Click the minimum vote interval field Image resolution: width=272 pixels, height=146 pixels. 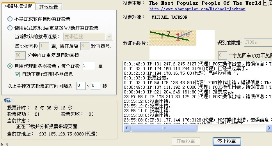81,86
